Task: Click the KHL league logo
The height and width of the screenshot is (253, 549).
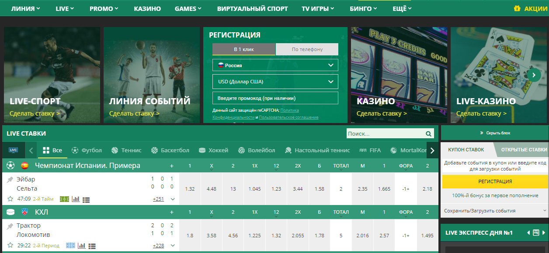Action: point(24,212)
